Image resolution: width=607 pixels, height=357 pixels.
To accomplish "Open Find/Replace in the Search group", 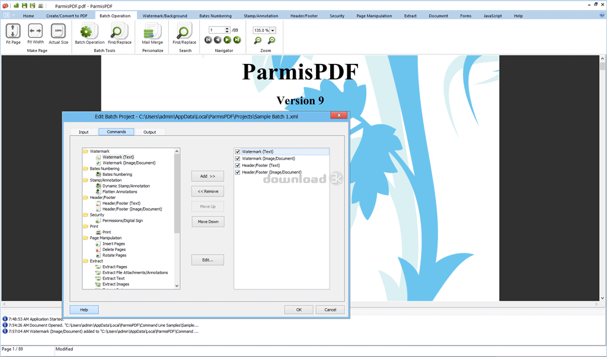I will pos(184,34).
